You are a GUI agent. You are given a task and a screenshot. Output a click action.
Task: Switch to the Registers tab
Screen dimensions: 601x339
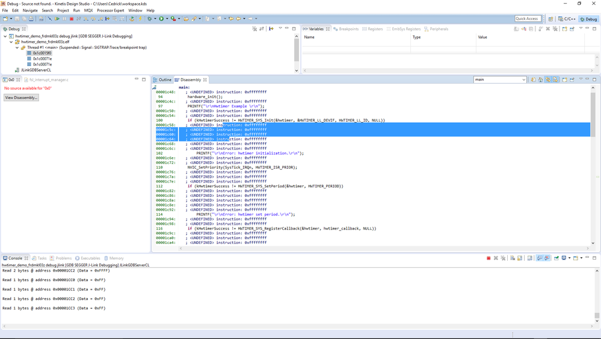pos(372,29)
